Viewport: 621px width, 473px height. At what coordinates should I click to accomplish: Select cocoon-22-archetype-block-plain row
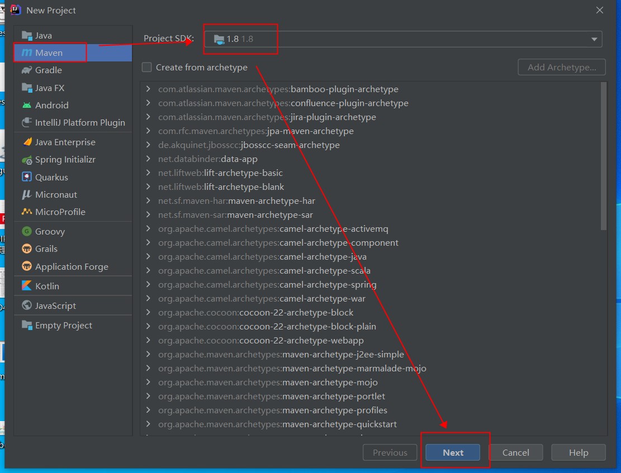371,326
